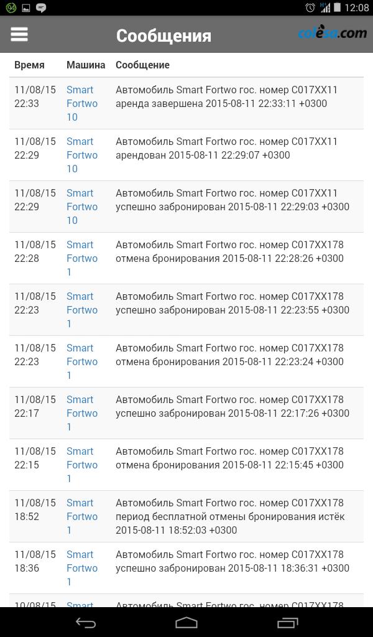Tap the image notification icon in status bar

coord(26,8)
